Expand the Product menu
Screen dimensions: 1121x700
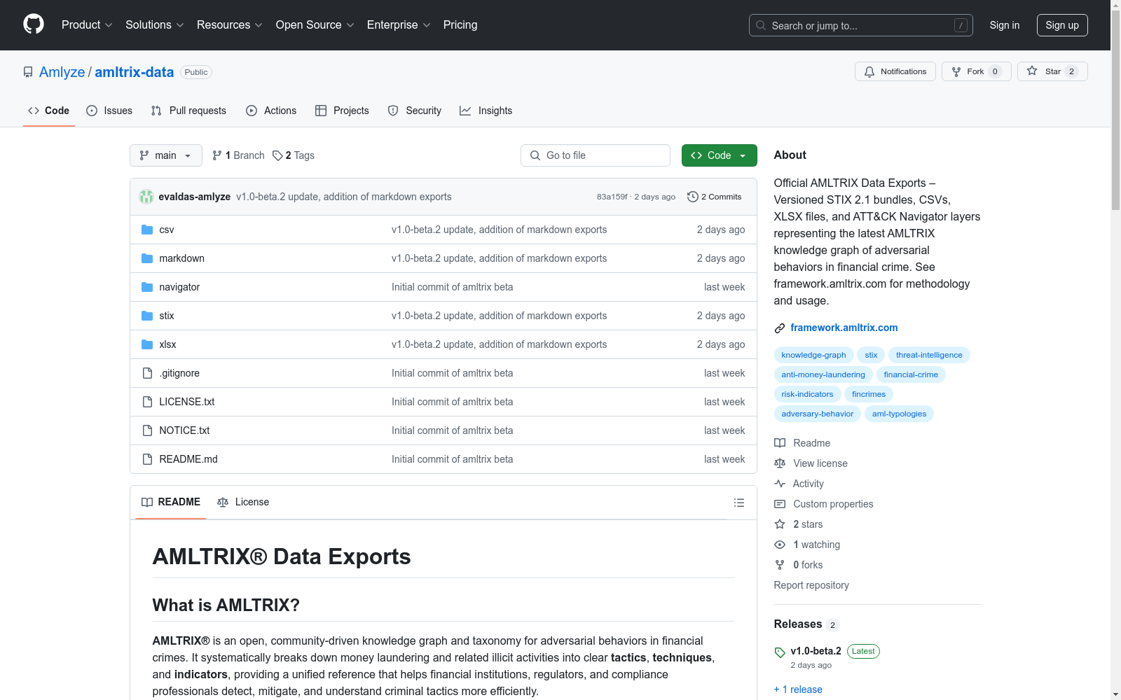pos(87,24)
